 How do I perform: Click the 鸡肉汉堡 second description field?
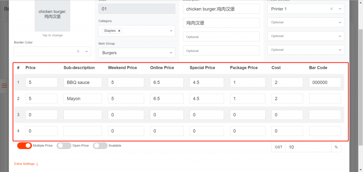pos(221,23)
